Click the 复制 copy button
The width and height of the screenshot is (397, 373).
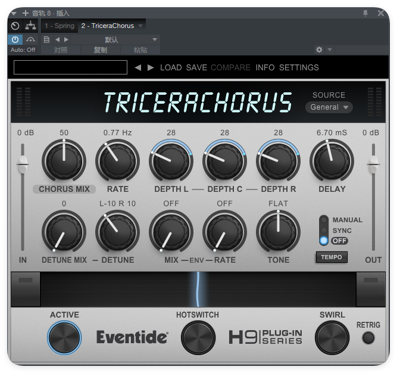click(x=101, y=50)
